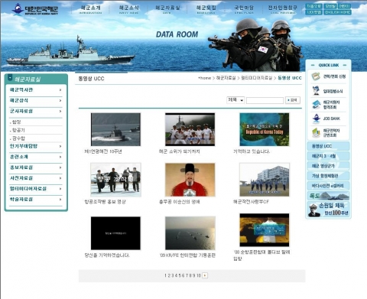Expand the 사진자료실 sidebar item

(35, 178)
